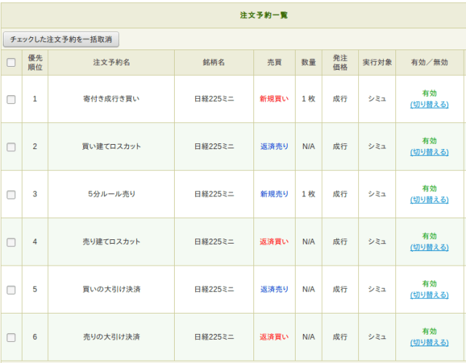466x363 pixels.
Task: Click シミュ in 売り建てロスカット row
Action: click(377, 242)
